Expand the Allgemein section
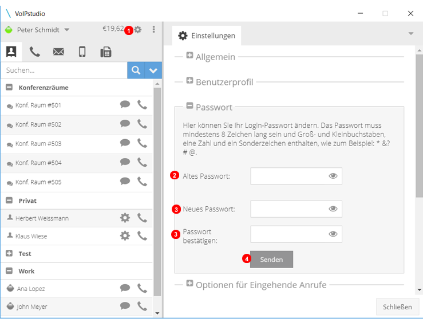The image size is (423, 330). tap(189, 56)
